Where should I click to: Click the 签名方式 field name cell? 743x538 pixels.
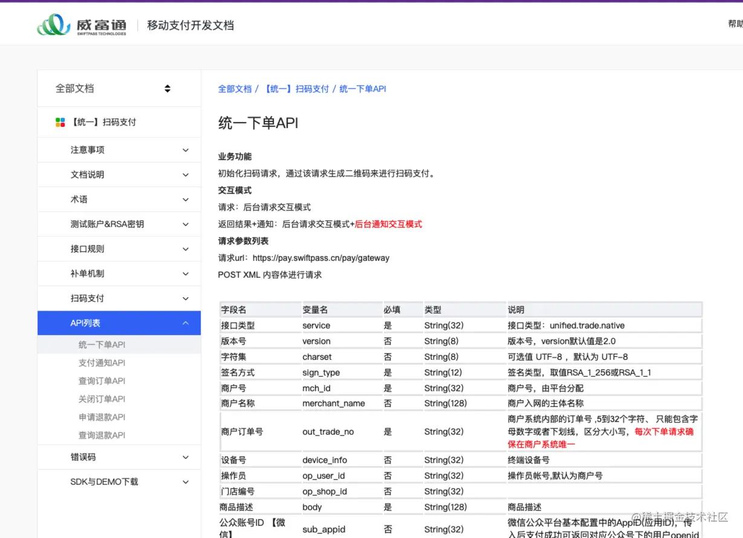click(x=260, y=373)
